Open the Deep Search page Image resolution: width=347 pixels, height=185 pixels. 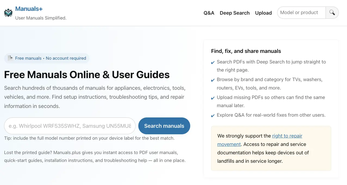[235, 13]
